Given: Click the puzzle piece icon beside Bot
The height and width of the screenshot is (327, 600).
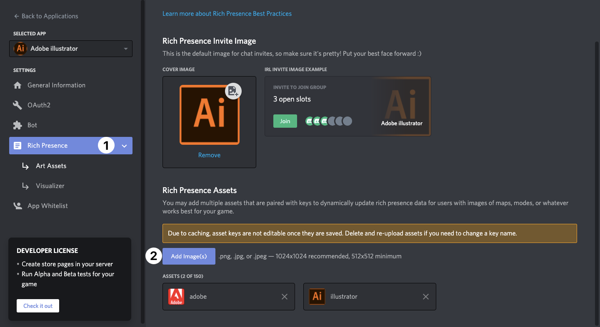Looking at the screenshot, I should pyautogui.click(x=17, y=125).
